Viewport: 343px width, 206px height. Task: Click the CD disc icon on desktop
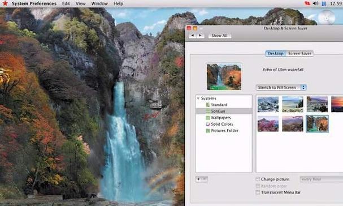pos(327,17)
